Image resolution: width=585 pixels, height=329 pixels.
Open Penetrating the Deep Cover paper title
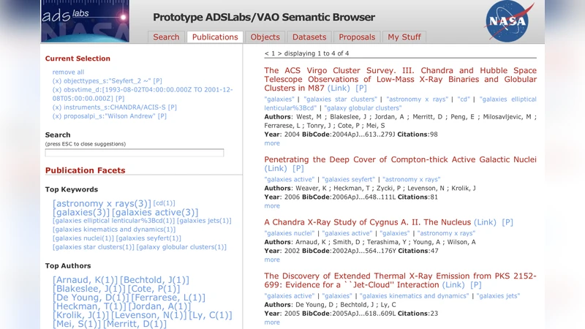(x=400, y=159)
